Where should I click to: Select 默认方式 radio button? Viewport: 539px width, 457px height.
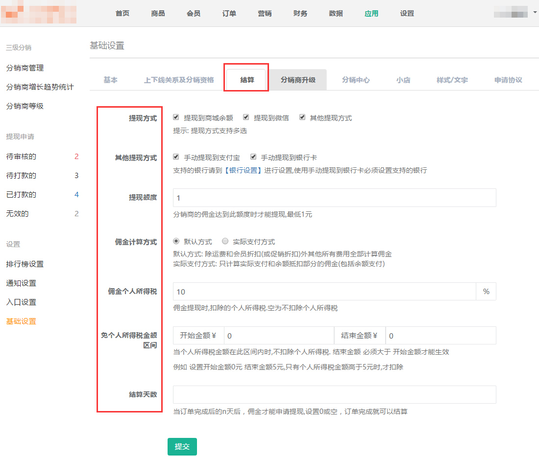[x=176, y=241]
